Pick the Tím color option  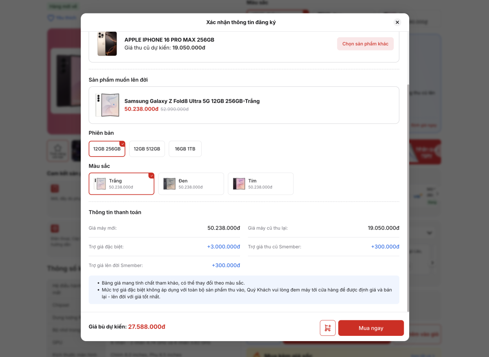click(x=261, y=184)
